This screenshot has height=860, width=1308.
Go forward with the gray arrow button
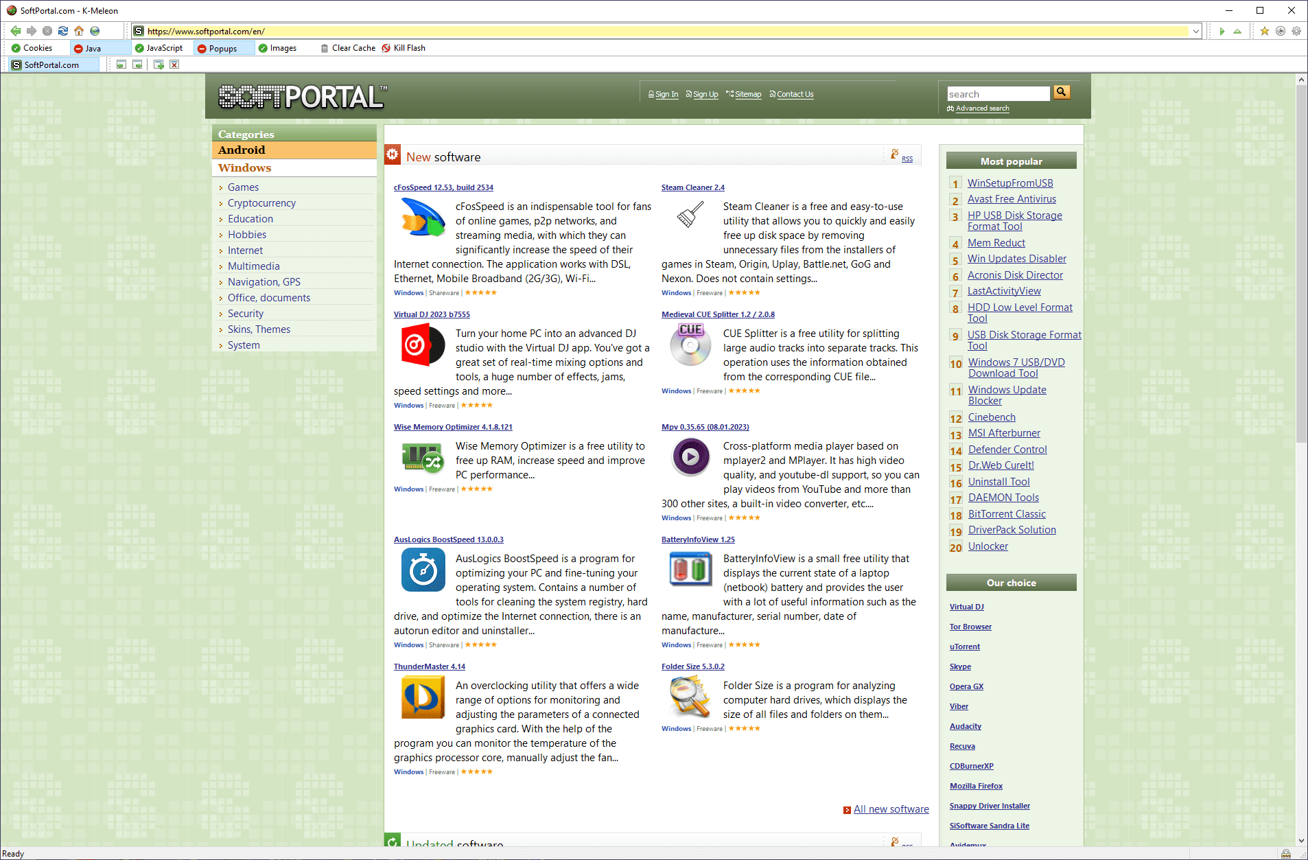(x=32, y=31)
